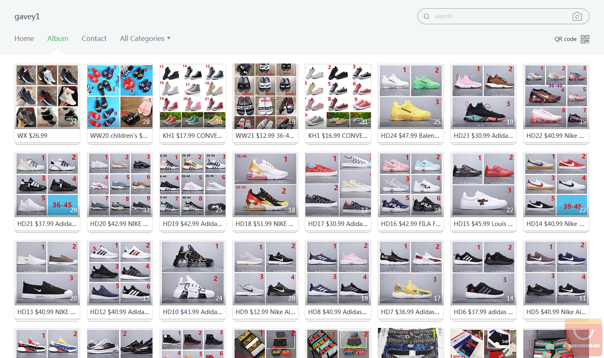
Task: Open the HD5 $40.99 Nike Ai album thumbnail
Action: [556, 272]
